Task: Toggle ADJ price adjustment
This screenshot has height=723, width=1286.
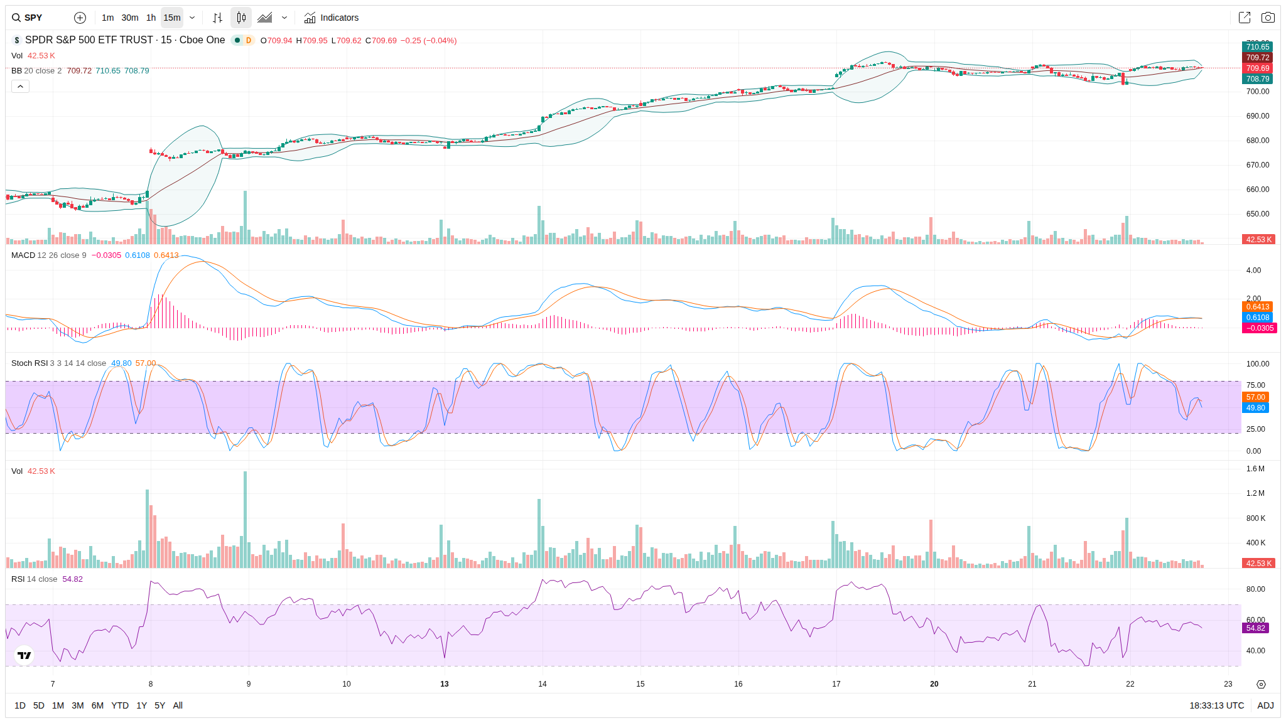Action: pos(1265,705)
